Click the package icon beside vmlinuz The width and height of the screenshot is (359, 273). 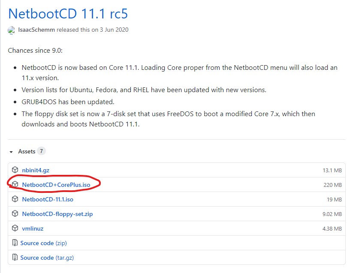point(15,228)
